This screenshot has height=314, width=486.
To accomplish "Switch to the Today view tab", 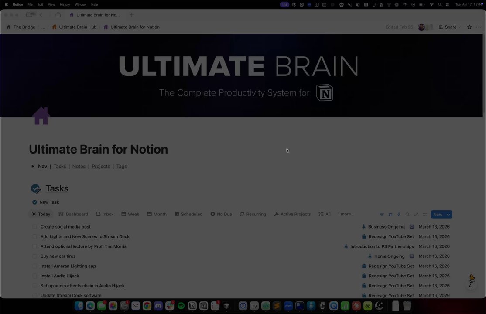I will 41,214.
